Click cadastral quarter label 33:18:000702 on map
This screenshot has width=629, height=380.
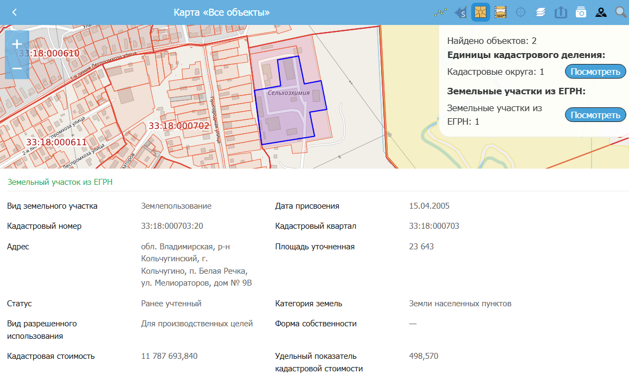point(178,126)
